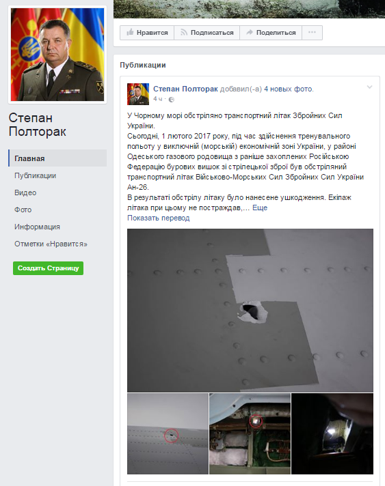Open thumbnail showing red-circled interior wiring
385x486 pixels.
[x=250, y=433]
